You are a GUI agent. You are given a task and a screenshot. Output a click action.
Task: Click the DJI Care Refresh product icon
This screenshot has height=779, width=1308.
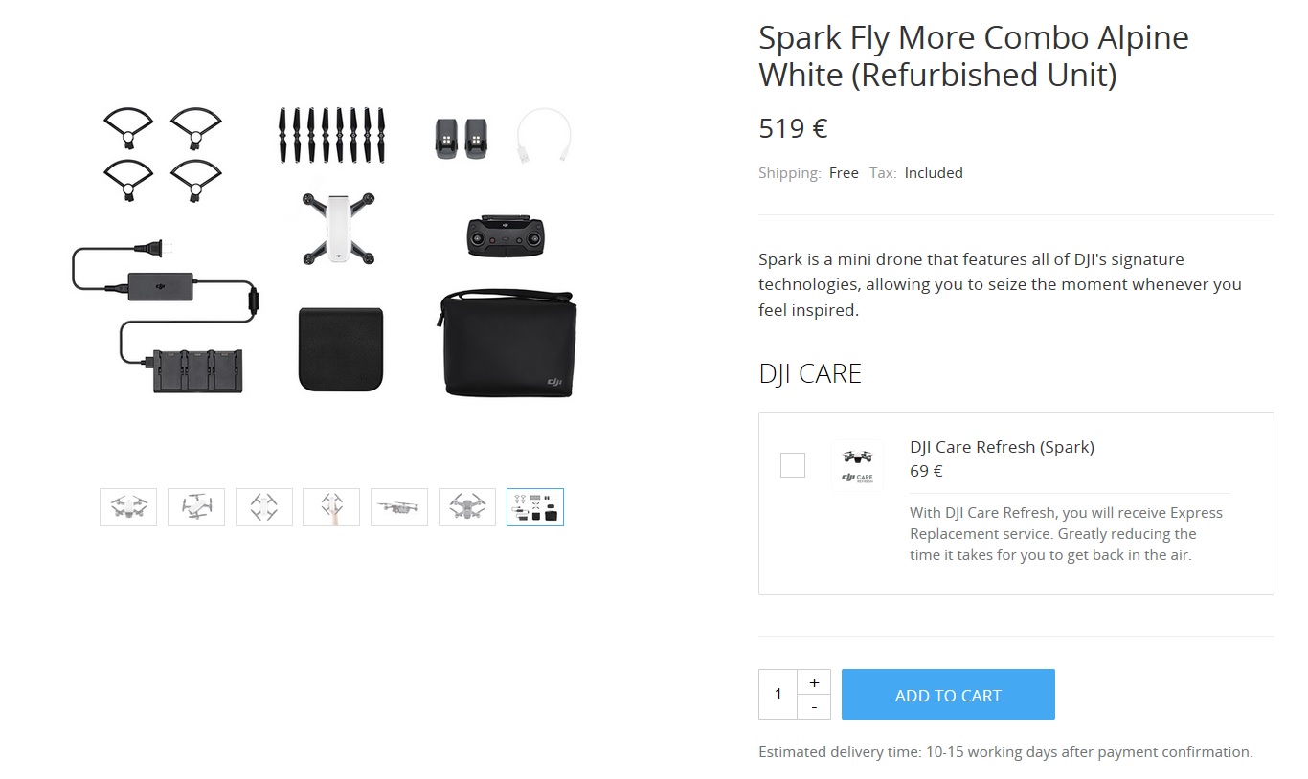point(857,465)
